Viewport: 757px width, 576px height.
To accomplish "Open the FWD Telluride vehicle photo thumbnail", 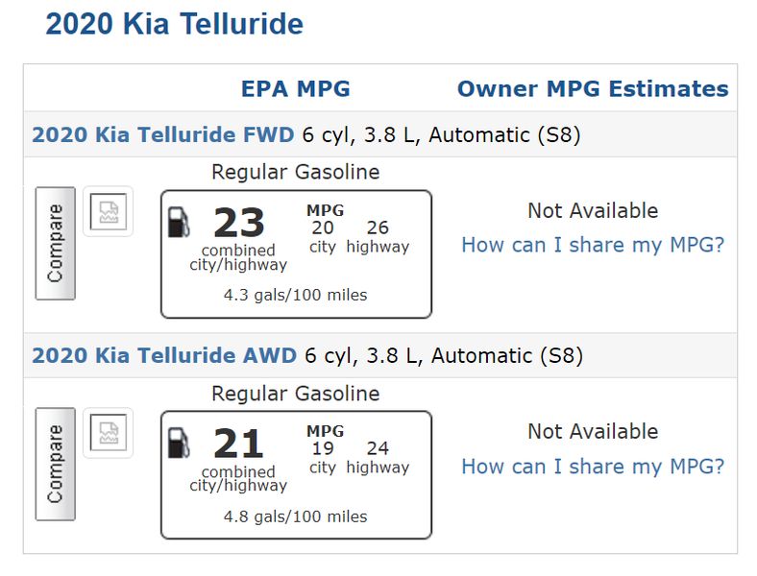I will [109, 212].
